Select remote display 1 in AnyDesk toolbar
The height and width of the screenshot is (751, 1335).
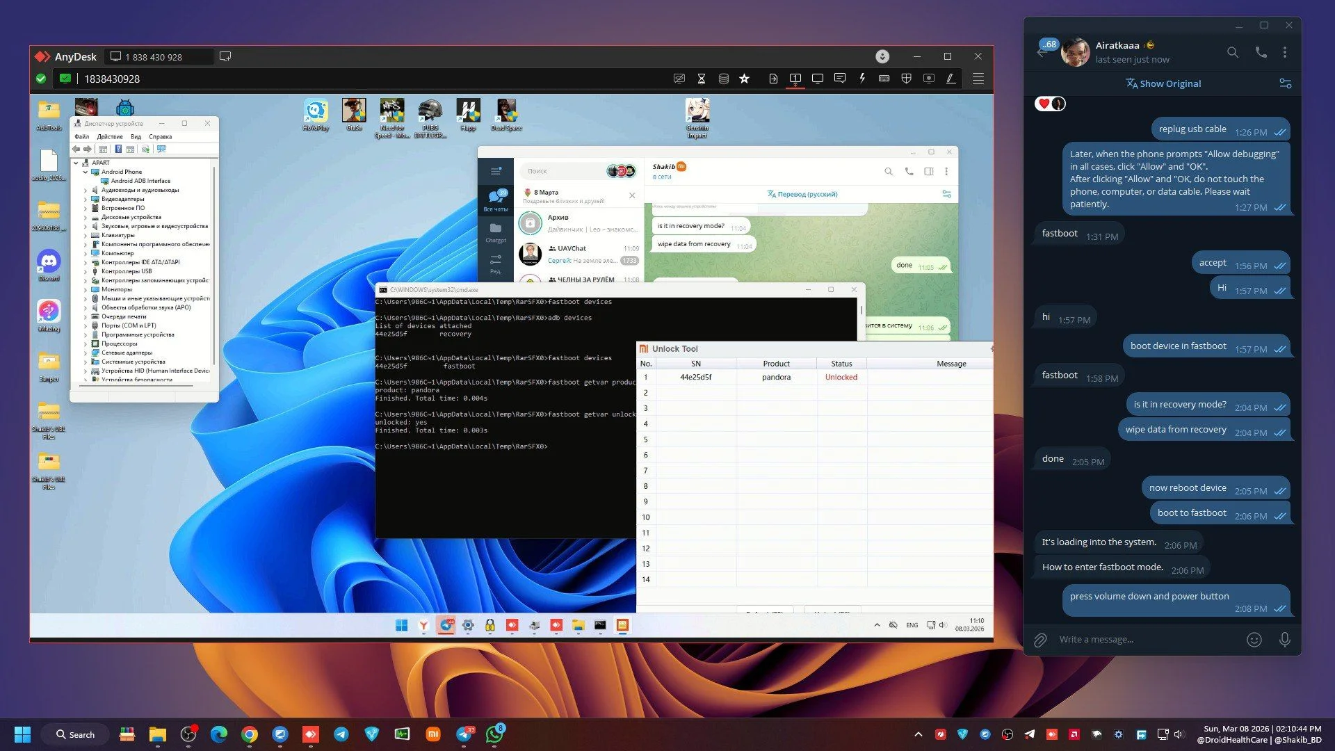click(795, 79)
